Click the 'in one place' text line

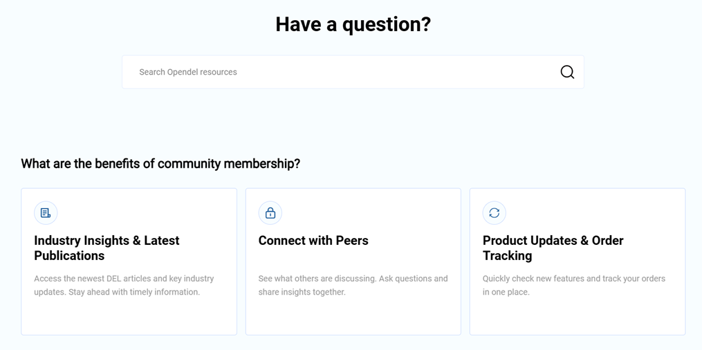[506, 292]
